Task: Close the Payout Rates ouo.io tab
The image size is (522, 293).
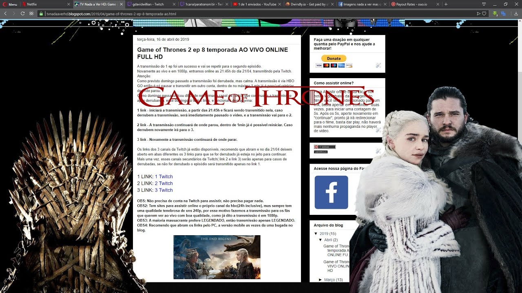Action: pyautogui.click(x=437, y=4)
